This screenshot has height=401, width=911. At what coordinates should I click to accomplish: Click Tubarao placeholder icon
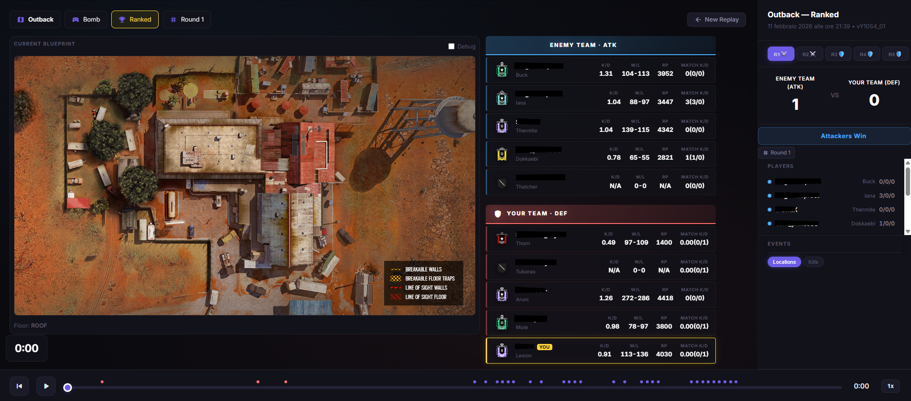point(502,267)
